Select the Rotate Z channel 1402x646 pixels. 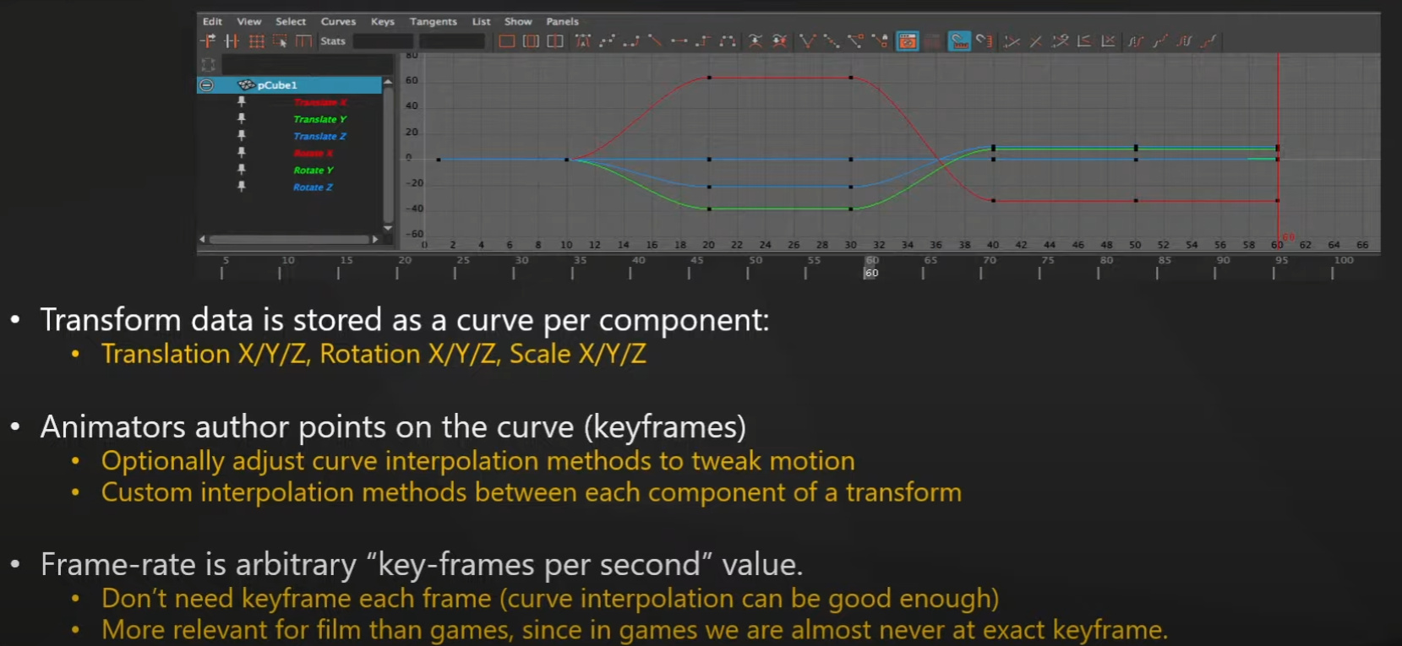(x=313, y=187)
